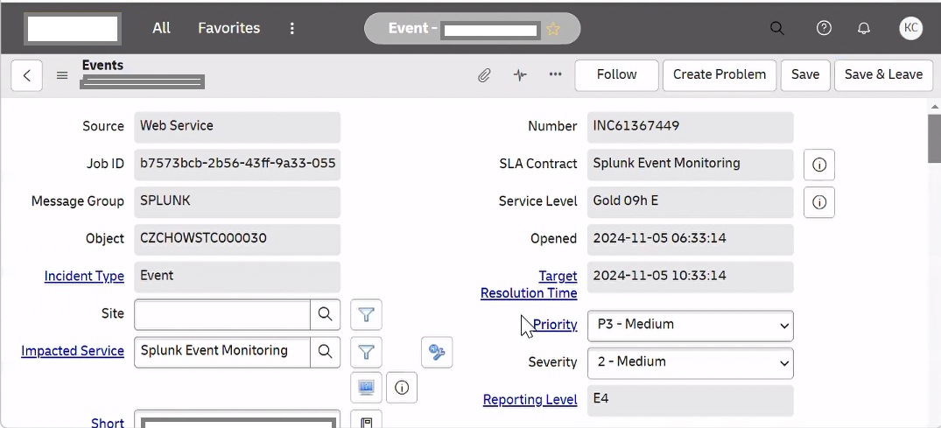Open the help question mark icon
The width and height of the screenshot is (941, 428).
824,28
